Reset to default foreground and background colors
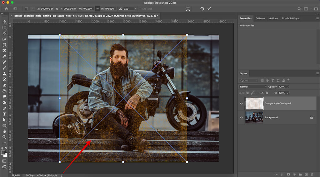 (x=2, y=148)
